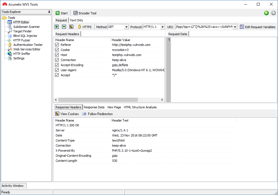Add a new header with plus icon
The image size is (278, 195).
coord(57,27)
